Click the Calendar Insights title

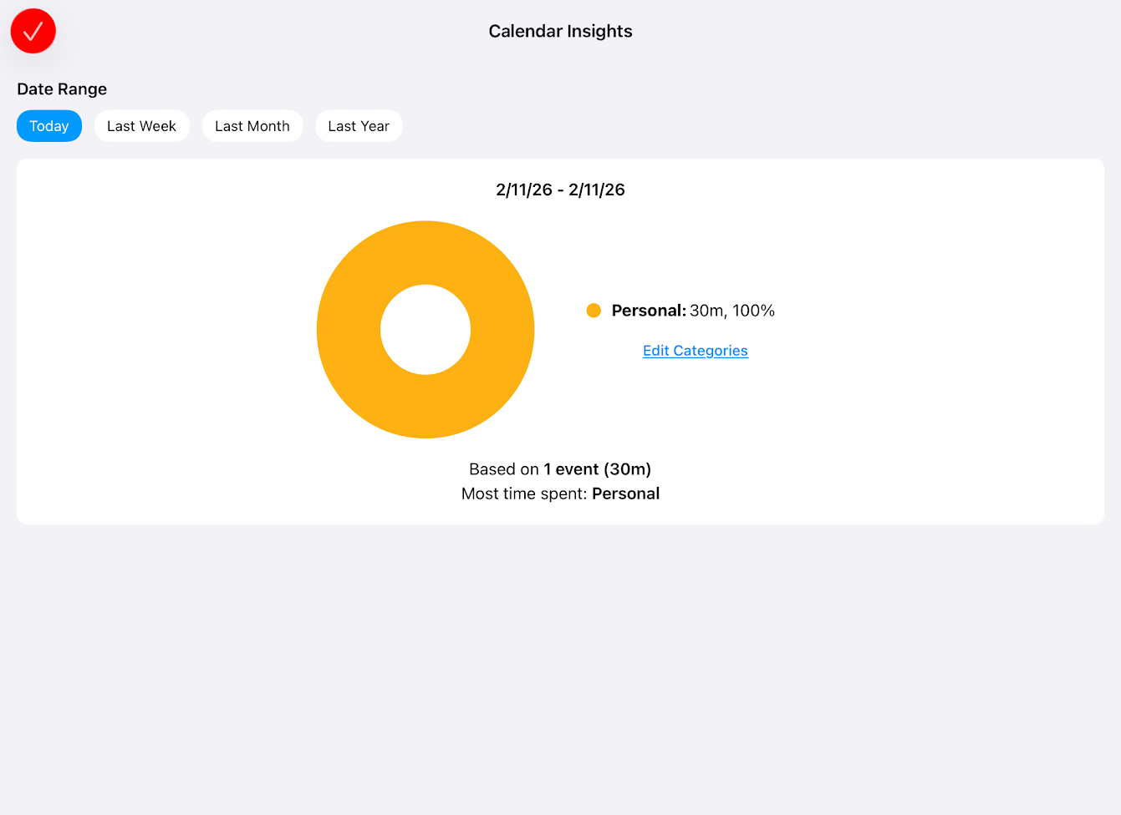click(x=560, y=31)
